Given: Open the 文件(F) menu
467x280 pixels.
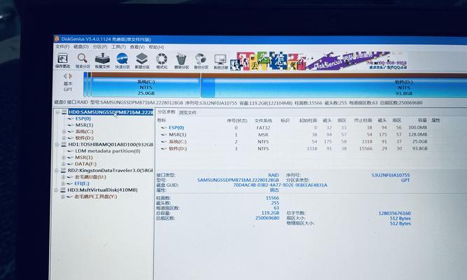Looking at the screenshot, I should 62,47.
